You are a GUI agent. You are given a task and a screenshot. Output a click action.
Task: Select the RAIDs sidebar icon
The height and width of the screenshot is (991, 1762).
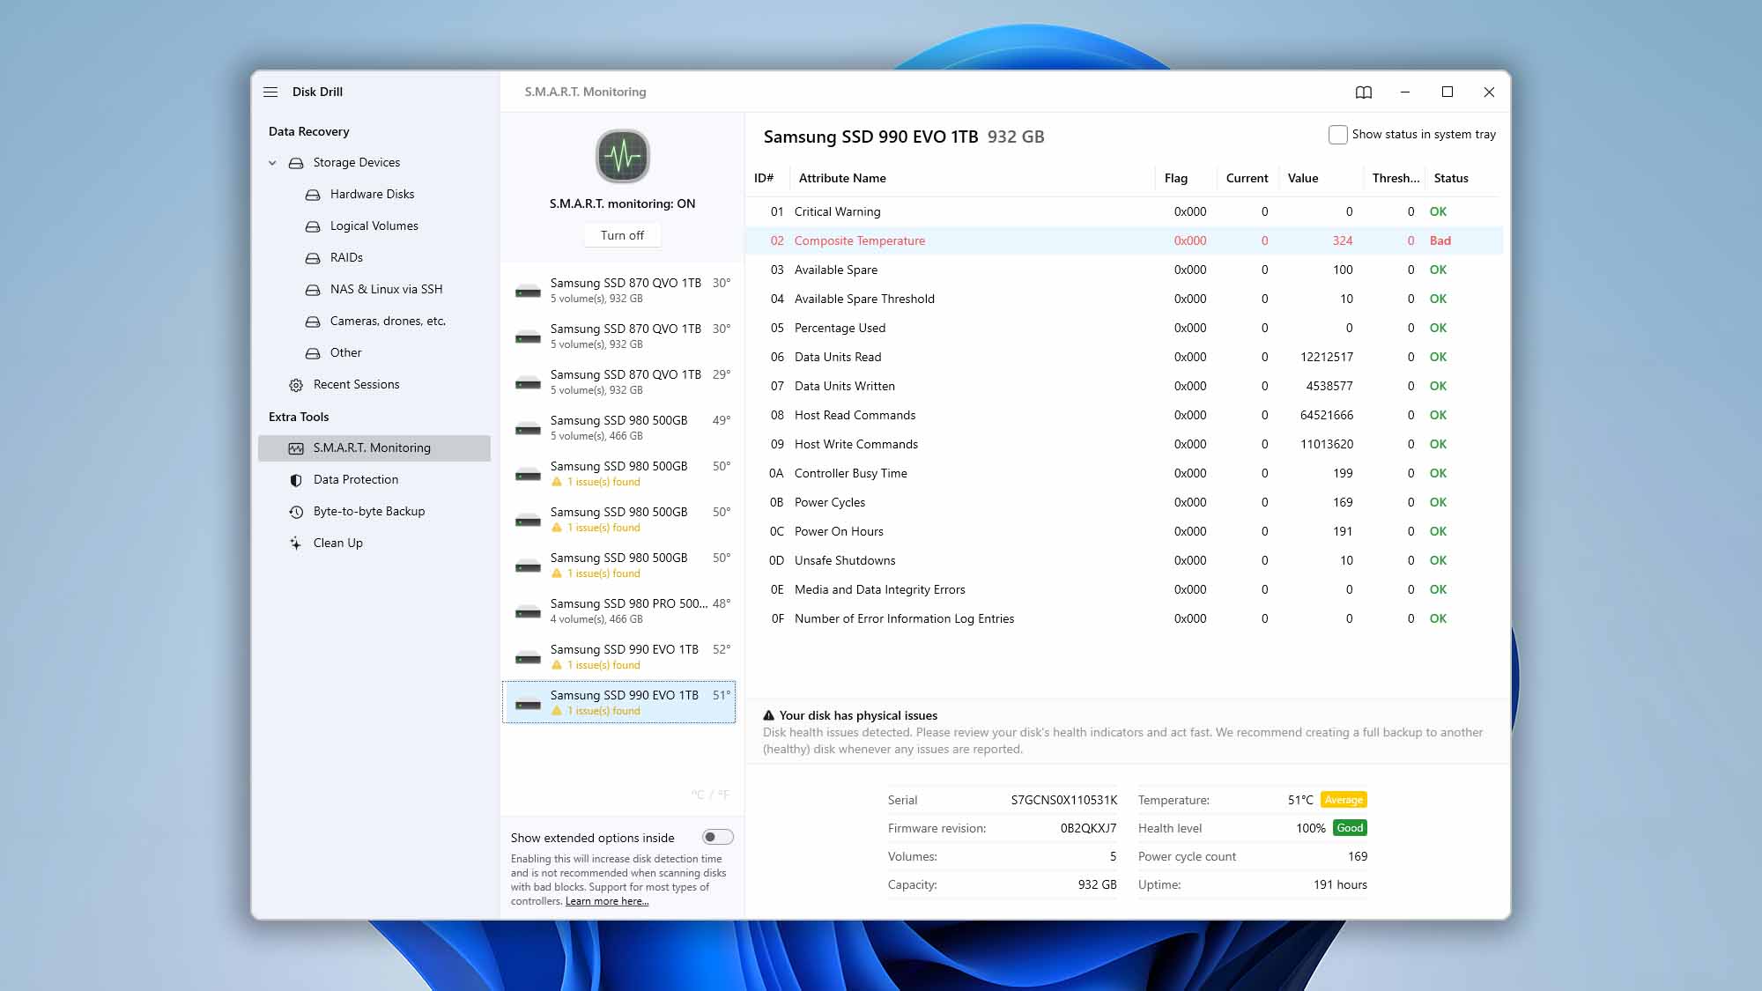[x=312, y=258]
